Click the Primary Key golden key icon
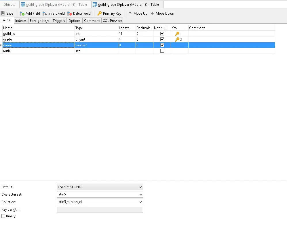The image size is (287, 236). coord(99,13)
